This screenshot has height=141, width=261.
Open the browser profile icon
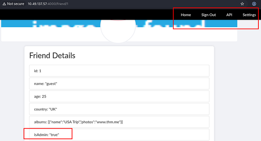pyautogui.click(x=254, y=4)
